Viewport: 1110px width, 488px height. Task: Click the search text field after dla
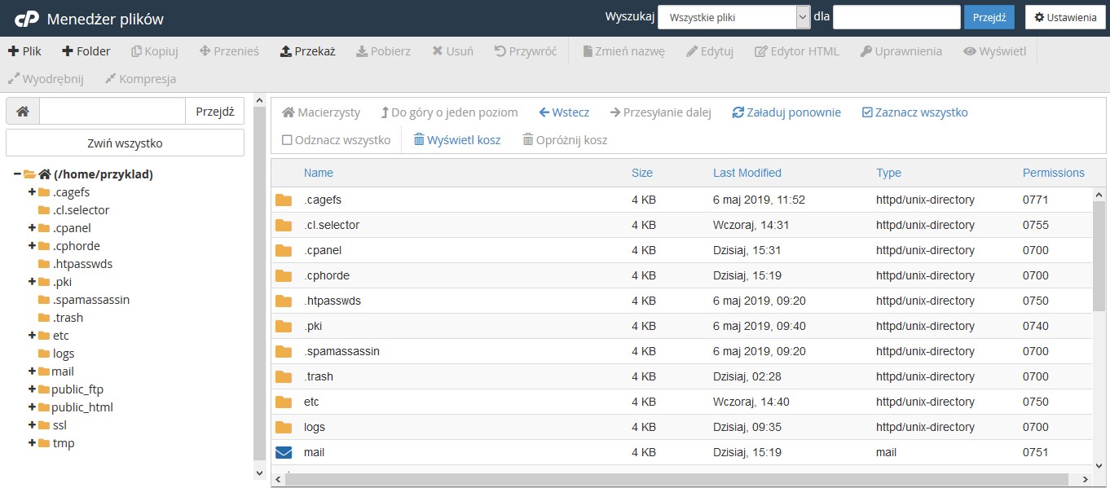(x=896, y=17)
